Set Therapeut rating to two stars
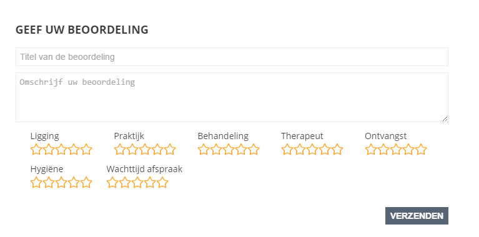The image size is (479, 237). tap(300, 150)
